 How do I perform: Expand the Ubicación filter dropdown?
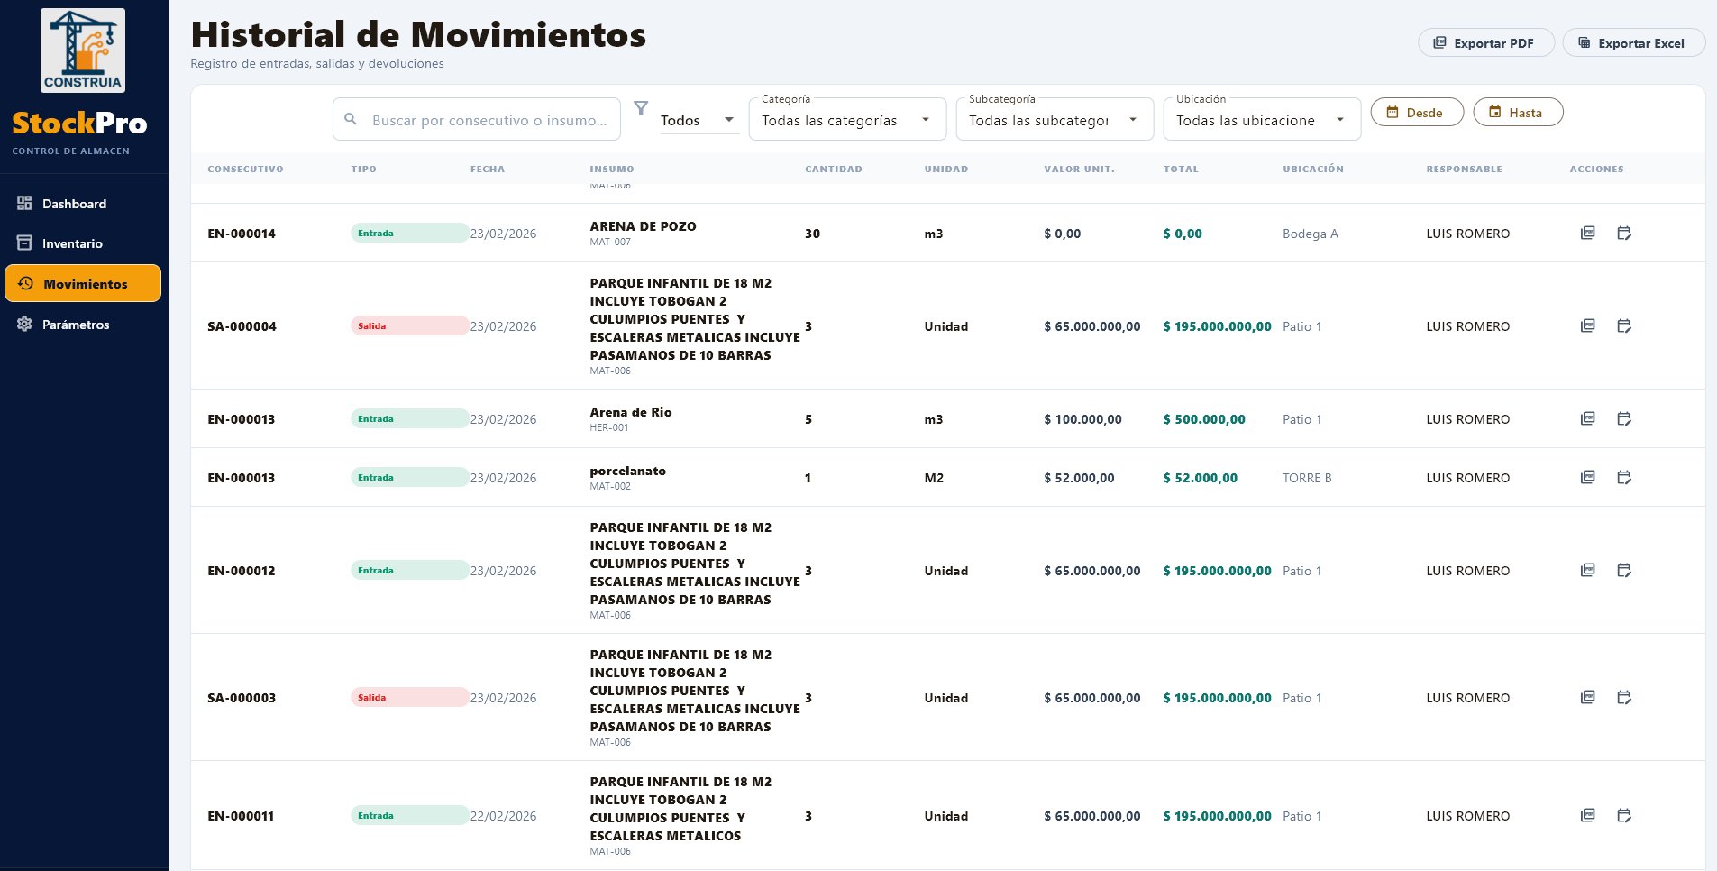pos(1260,119)
